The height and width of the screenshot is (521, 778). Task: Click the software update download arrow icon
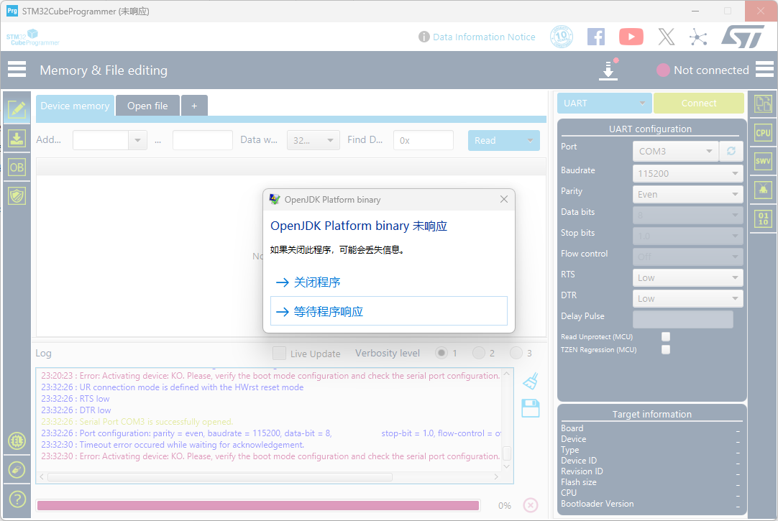pyautogui.click(x=608, y=70)
